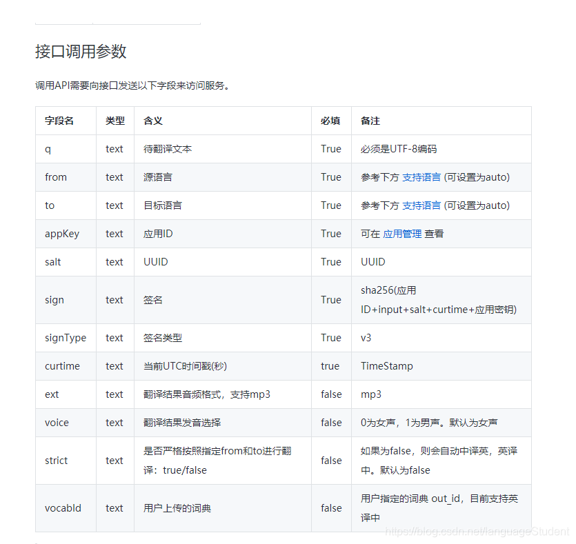Click 'false' in the ext row

331,394
